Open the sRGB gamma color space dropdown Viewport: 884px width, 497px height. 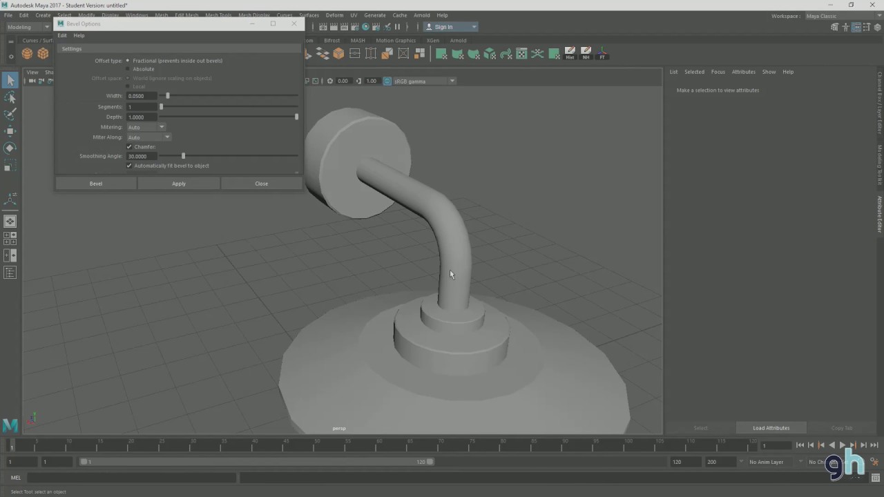tap(424, 81)
